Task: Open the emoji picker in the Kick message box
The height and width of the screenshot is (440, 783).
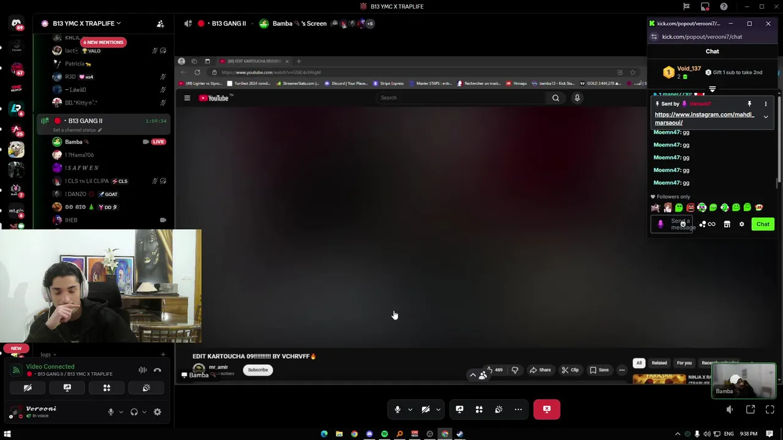Action: tap(683, 224)
